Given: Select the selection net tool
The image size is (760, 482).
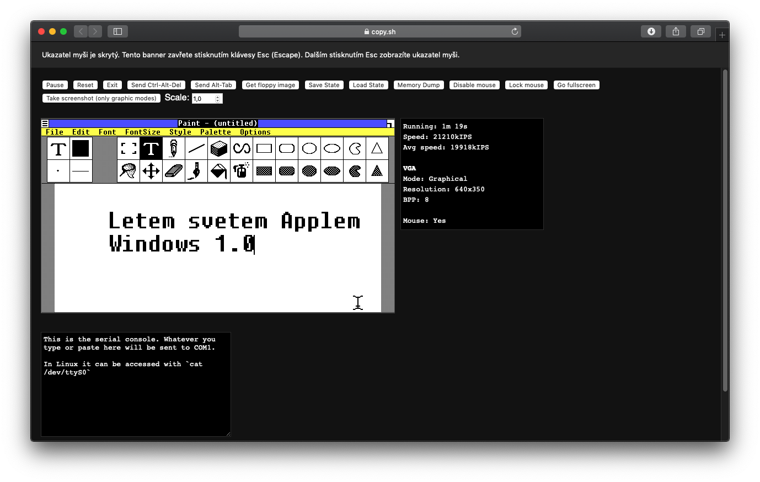Looking at the screenshot, I should click(129, 171).
